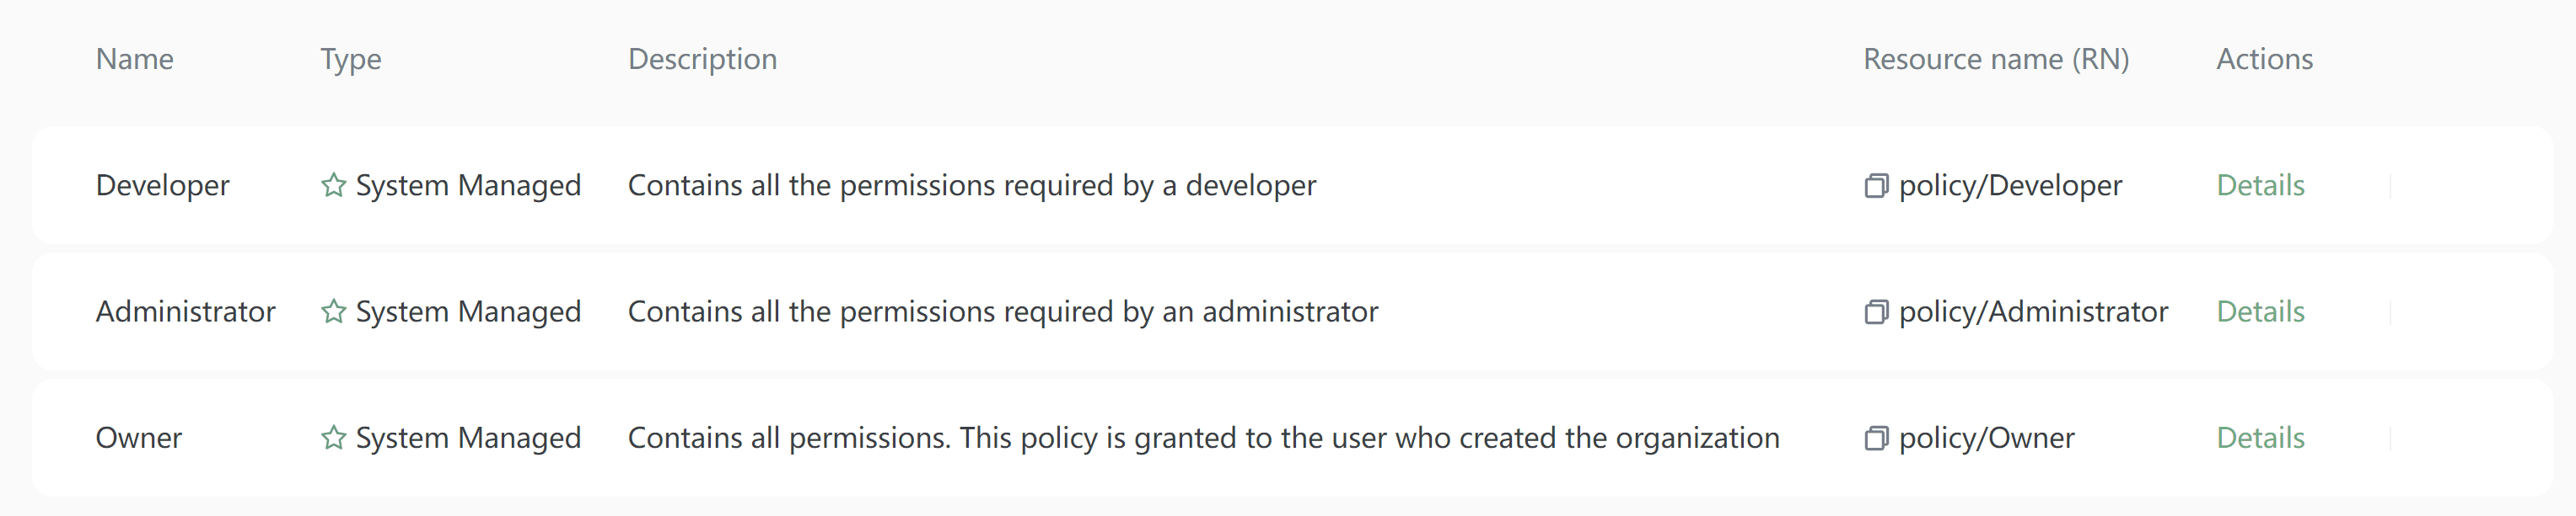Select the Administrator policy name
This screenshot has width=2576, height=516.
point(185,311)
